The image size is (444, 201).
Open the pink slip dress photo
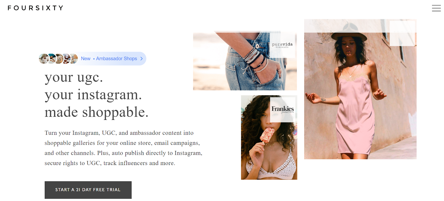coord(360,89)
